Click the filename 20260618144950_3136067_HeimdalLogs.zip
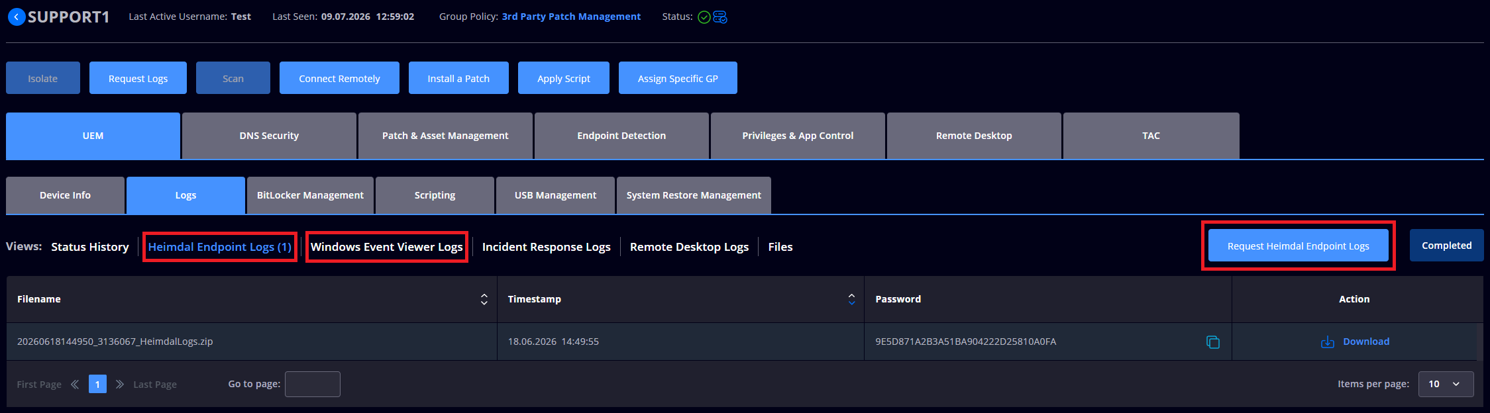The height and width of the screenshot is (413, 1490). [x=115, y=342]
